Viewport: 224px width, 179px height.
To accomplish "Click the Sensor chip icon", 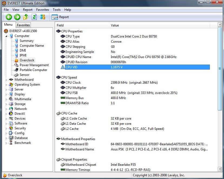I will pos(16,75).
